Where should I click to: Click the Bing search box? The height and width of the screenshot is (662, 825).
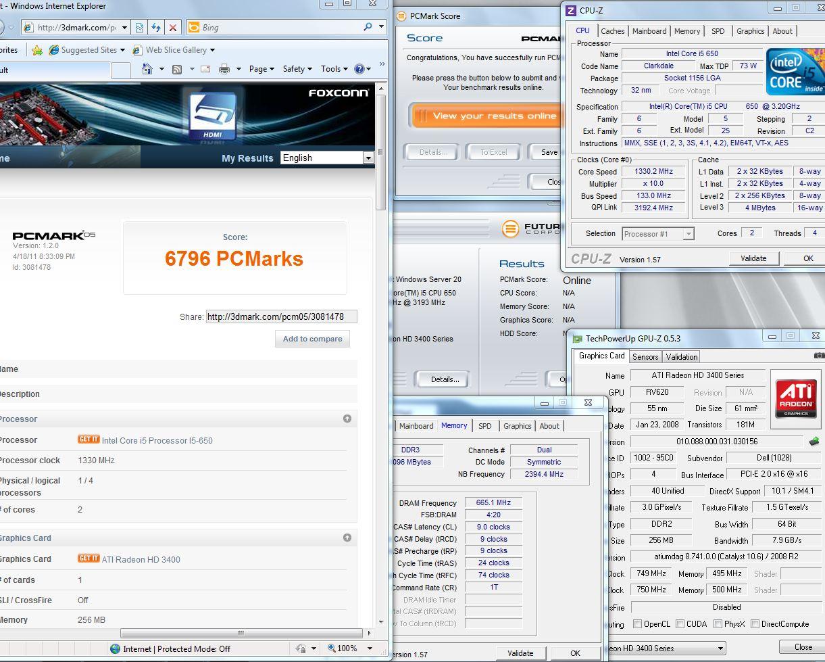click(281, 28)
